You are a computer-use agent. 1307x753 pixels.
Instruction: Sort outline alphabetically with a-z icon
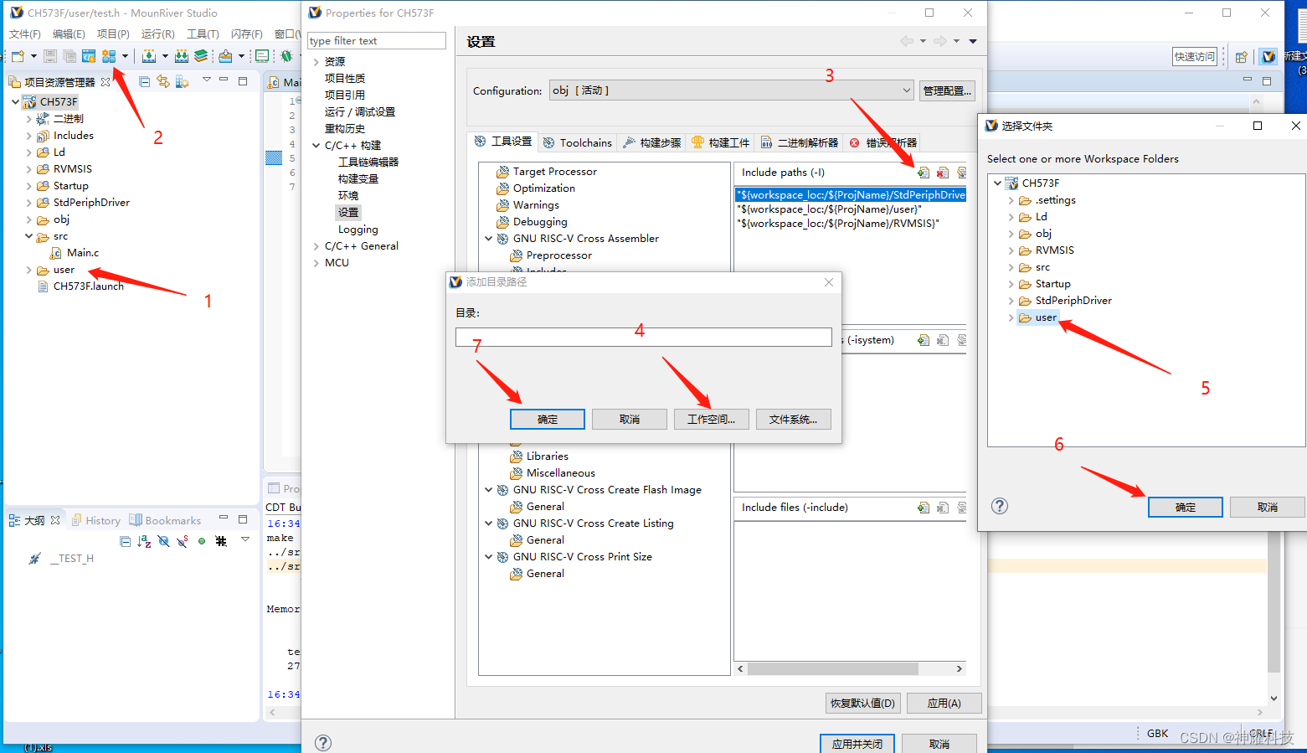144,541
